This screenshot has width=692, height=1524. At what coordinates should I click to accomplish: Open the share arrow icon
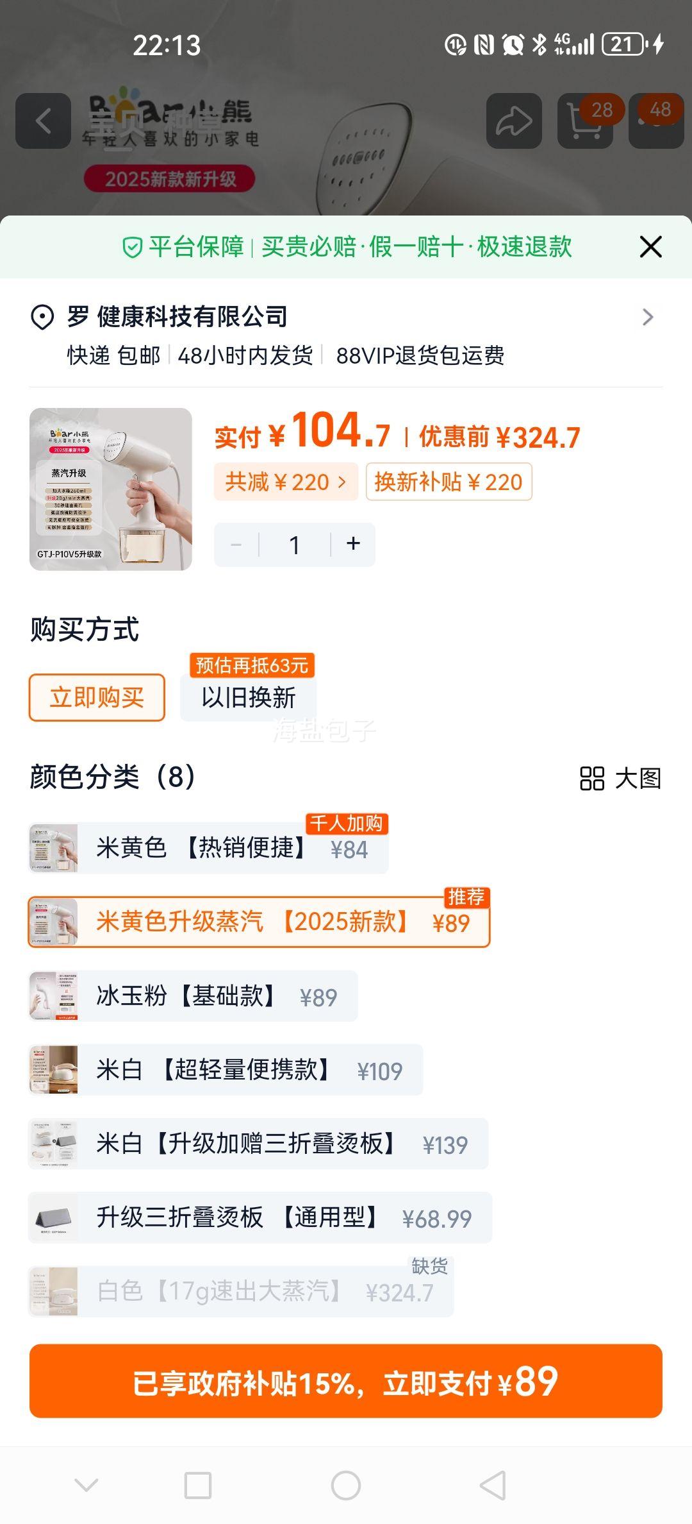point(514,121)
